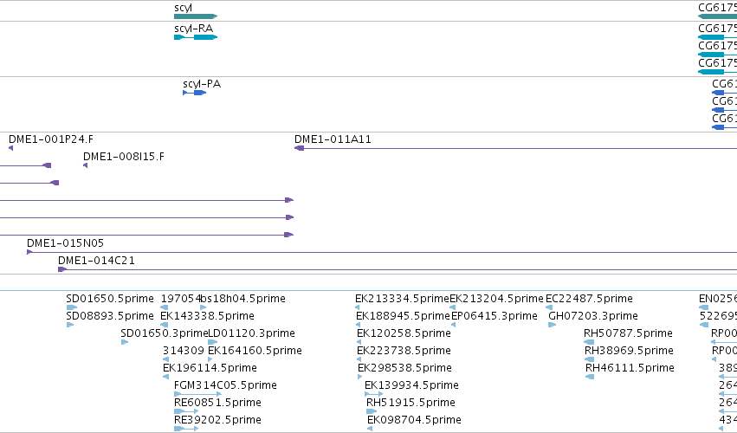Select the RH50787.5prime EST label
This screenshot has width=737, height=433.
[x=628, y=333]
